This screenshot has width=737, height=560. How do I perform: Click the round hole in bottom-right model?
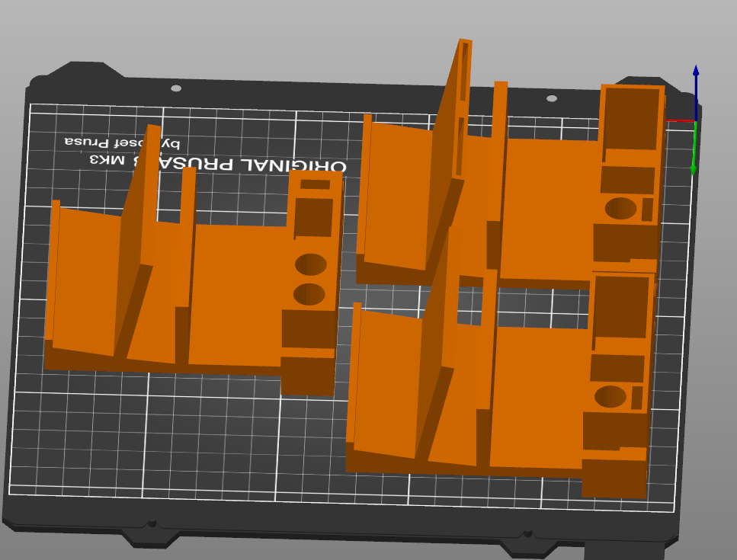pos(610,396)
